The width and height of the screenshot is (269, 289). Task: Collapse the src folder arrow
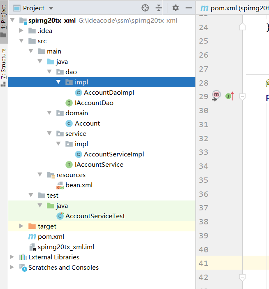point(21,41)
